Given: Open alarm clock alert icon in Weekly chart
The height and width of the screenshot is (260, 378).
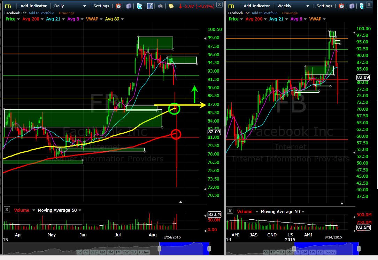Looking at the screenshot, I should tap(341, 6).
